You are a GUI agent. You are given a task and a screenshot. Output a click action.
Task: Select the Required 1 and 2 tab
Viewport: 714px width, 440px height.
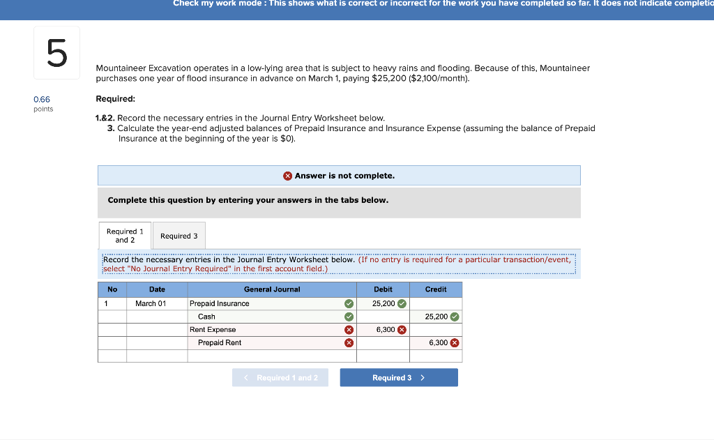pyautogui.click(x=125, y=235)
